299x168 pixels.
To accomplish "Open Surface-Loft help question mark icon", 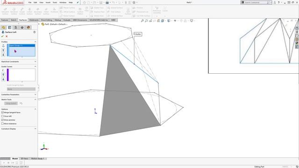I will (x=34, y=32).
